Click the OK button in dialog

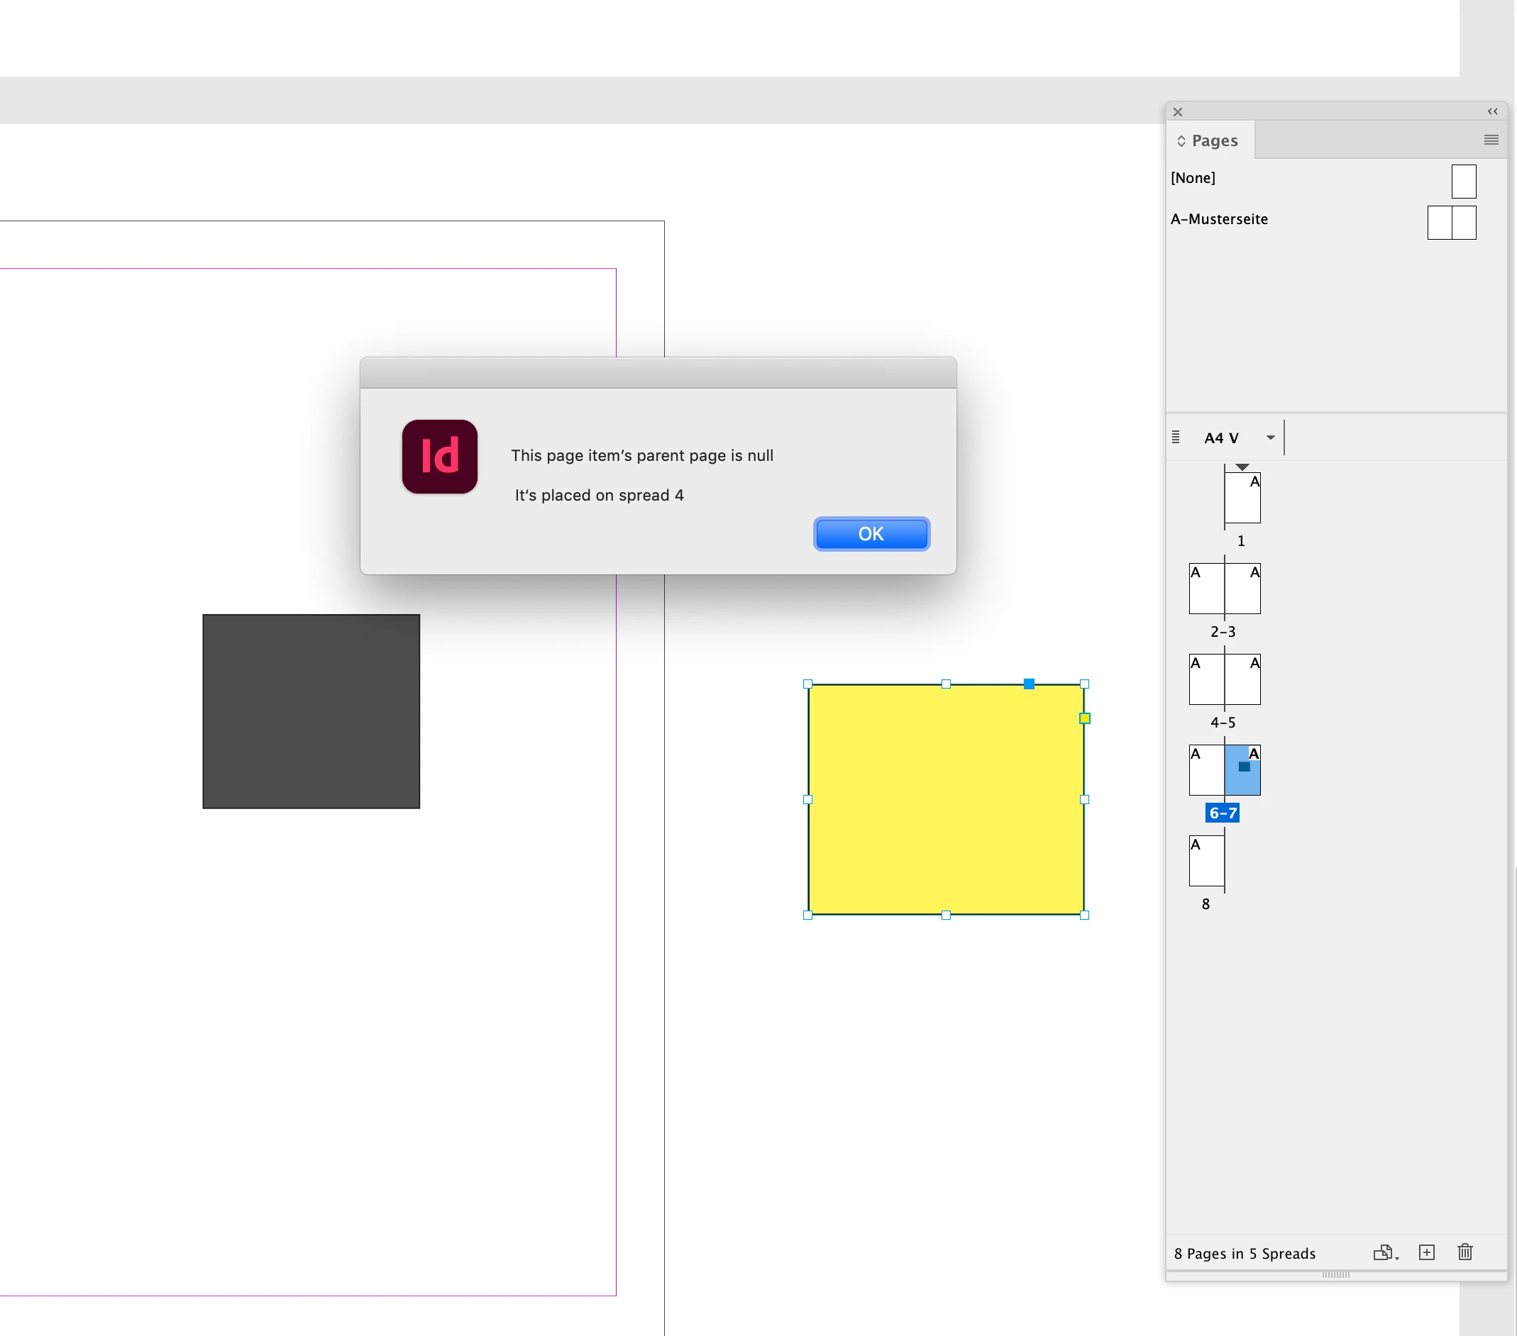pos(871,534)
